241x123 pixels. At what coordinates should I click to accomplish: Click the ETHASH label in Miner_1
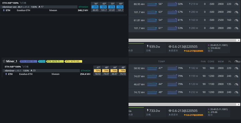click(86, 71)
